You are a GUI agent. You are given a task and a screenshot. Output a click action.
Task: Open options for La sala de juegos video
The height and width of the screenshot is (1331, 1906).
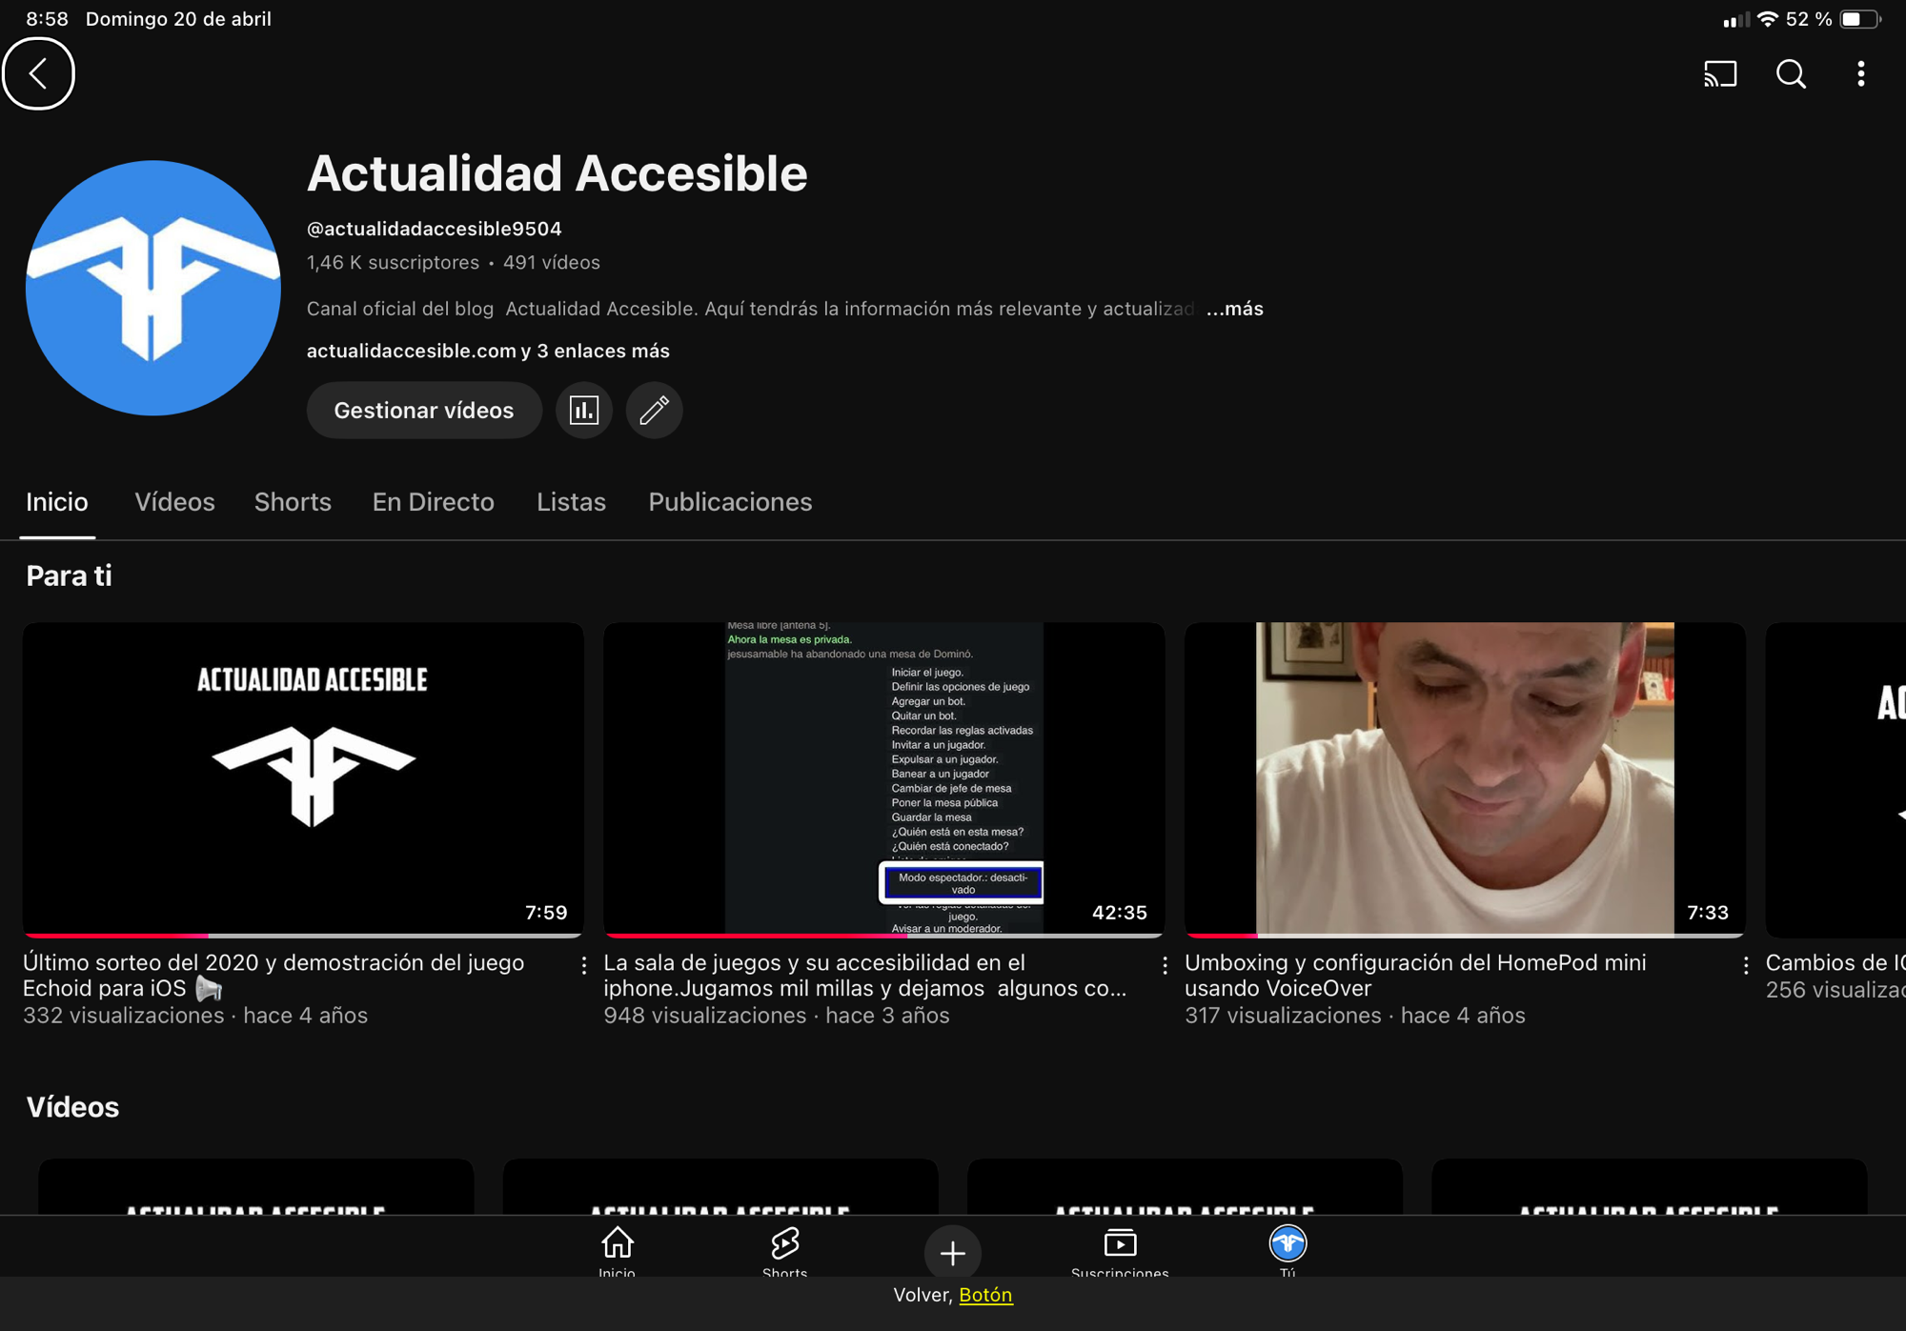pyautogui.click(x=1165, y=965)
